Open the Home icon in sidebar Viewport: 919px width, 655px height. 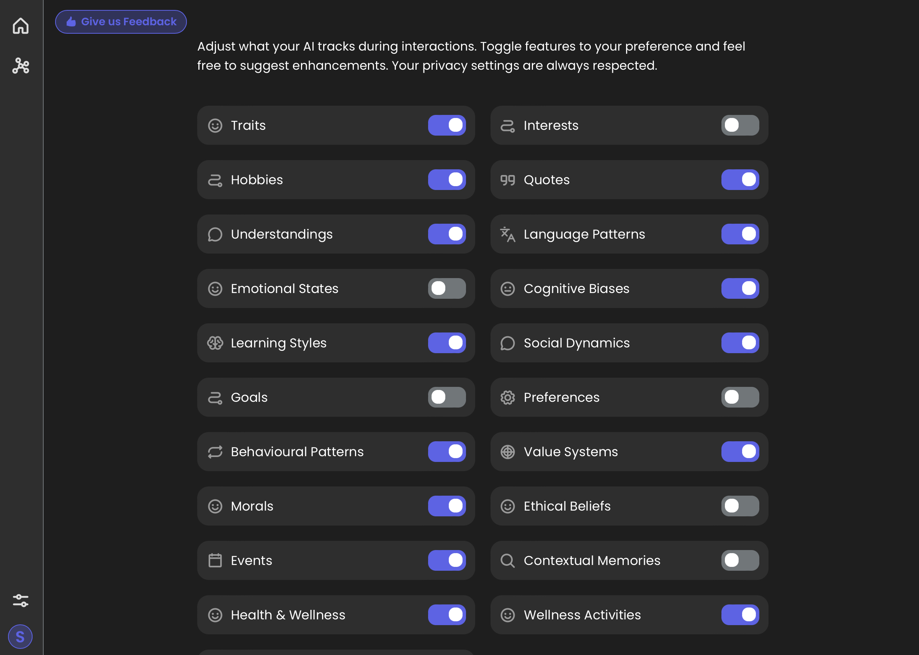click(21, 26)
